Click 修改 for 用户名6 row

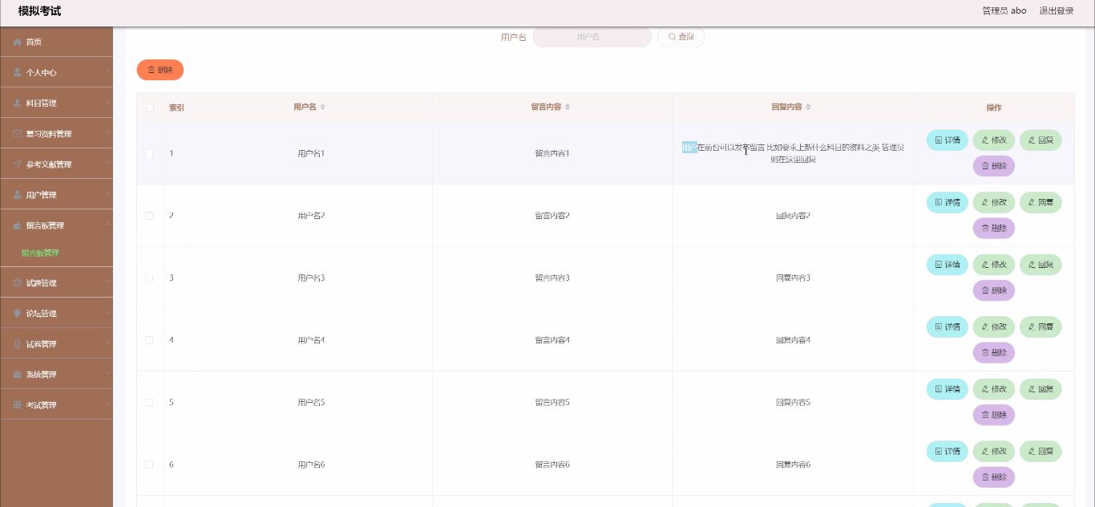tap(994, 451)
